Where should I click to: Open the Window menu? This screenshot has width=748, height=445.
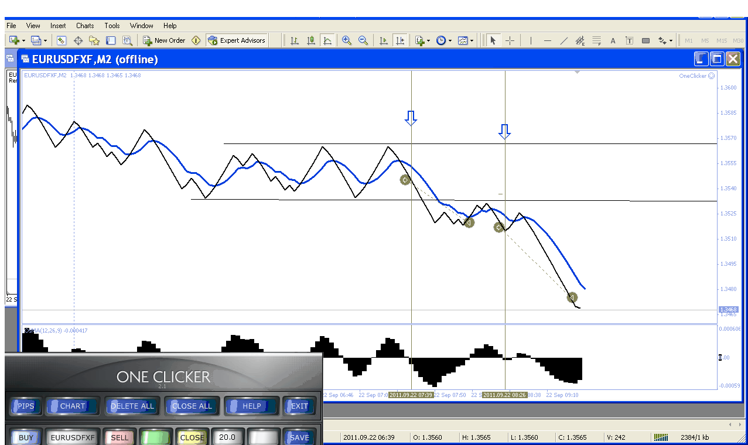tap(141, 26)
